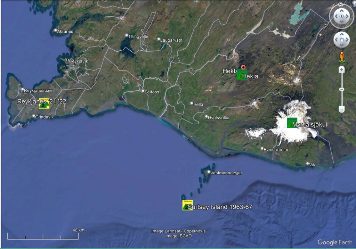The height and width of the screenshot is (249, 356).
Task: Click the zoom slider handle
Action: tap(341, 89)
